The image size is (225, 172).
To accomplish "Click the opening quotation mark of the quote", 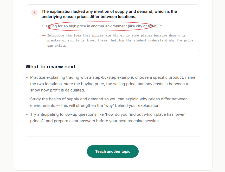I will pos(42,26).
